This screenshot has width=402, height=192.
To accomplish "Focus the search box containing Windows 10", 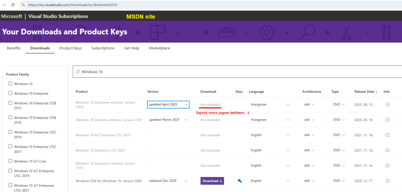I will tap(237, 72).
